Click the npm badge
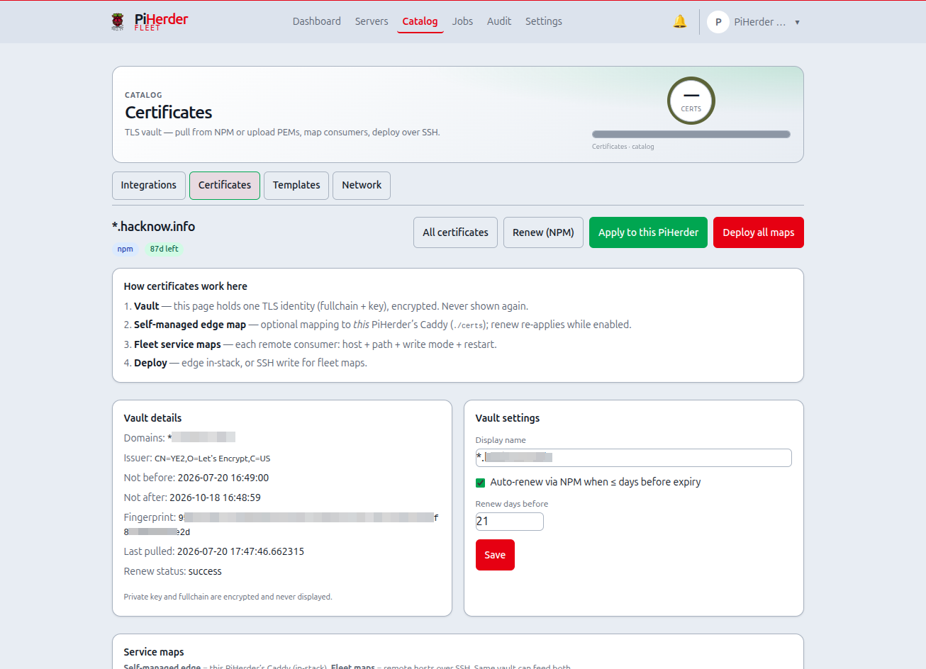The image size is (926, 669). tap(125, 249)
